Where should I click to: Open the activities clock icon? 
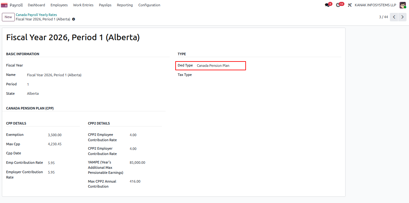[338, 5]
